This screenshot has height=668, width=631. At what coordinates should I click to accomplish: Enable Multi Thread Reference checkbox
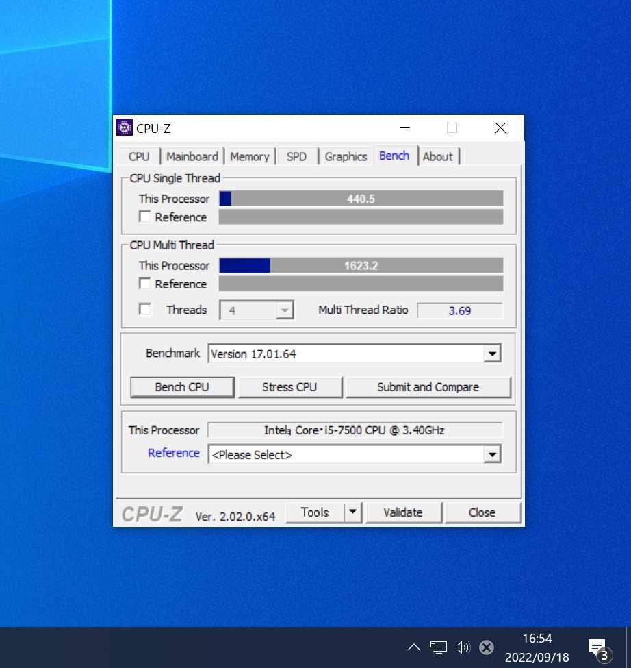tap(144, 284)
